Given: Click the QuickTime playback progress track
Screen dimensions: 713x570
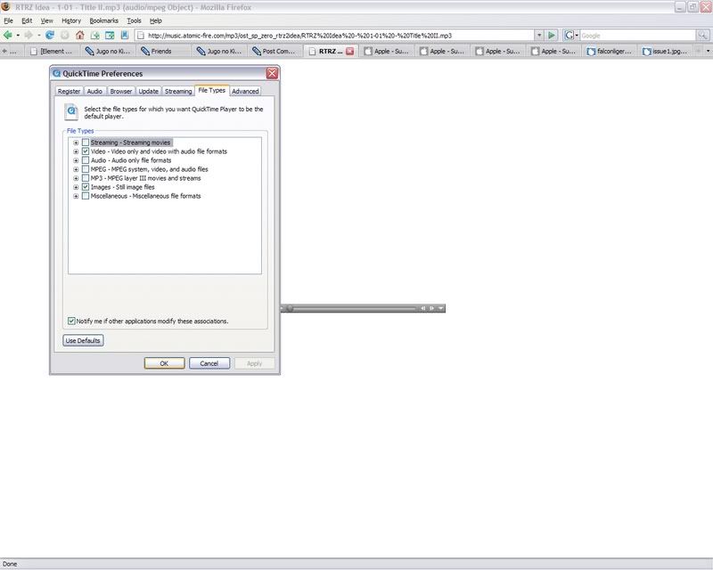Looking at the screenshot, I should 351,308.
